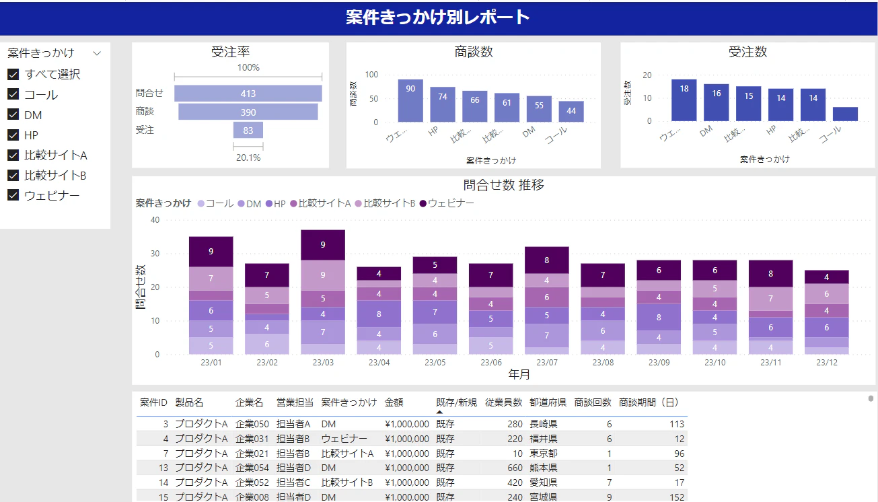Click the 福井県 prefecture cell
Image resolution: width=878 pixels, height=502 pixels.
[544, 439]
